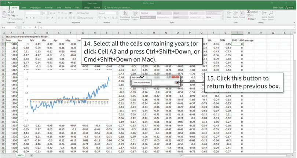Viewport: 297px width, 158px height.
Task: Open Conditional Formatting menu
Action: [125, 15]
